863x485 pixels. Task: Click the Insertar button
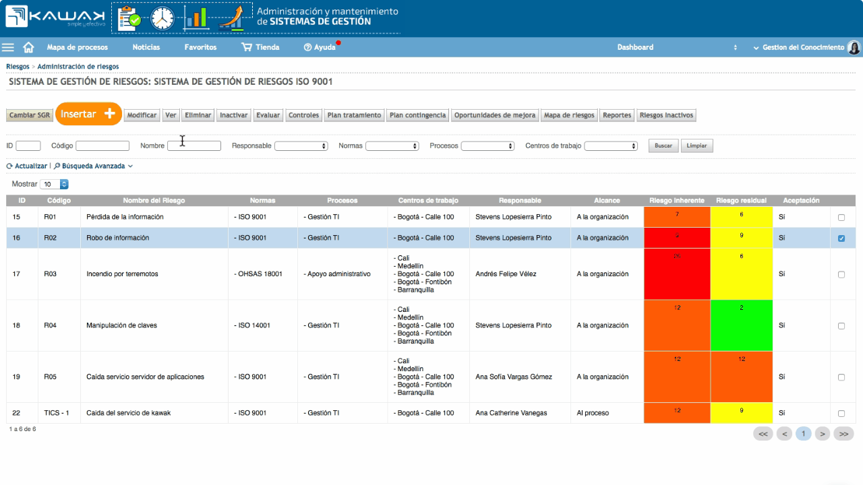(x=88, y=114)
